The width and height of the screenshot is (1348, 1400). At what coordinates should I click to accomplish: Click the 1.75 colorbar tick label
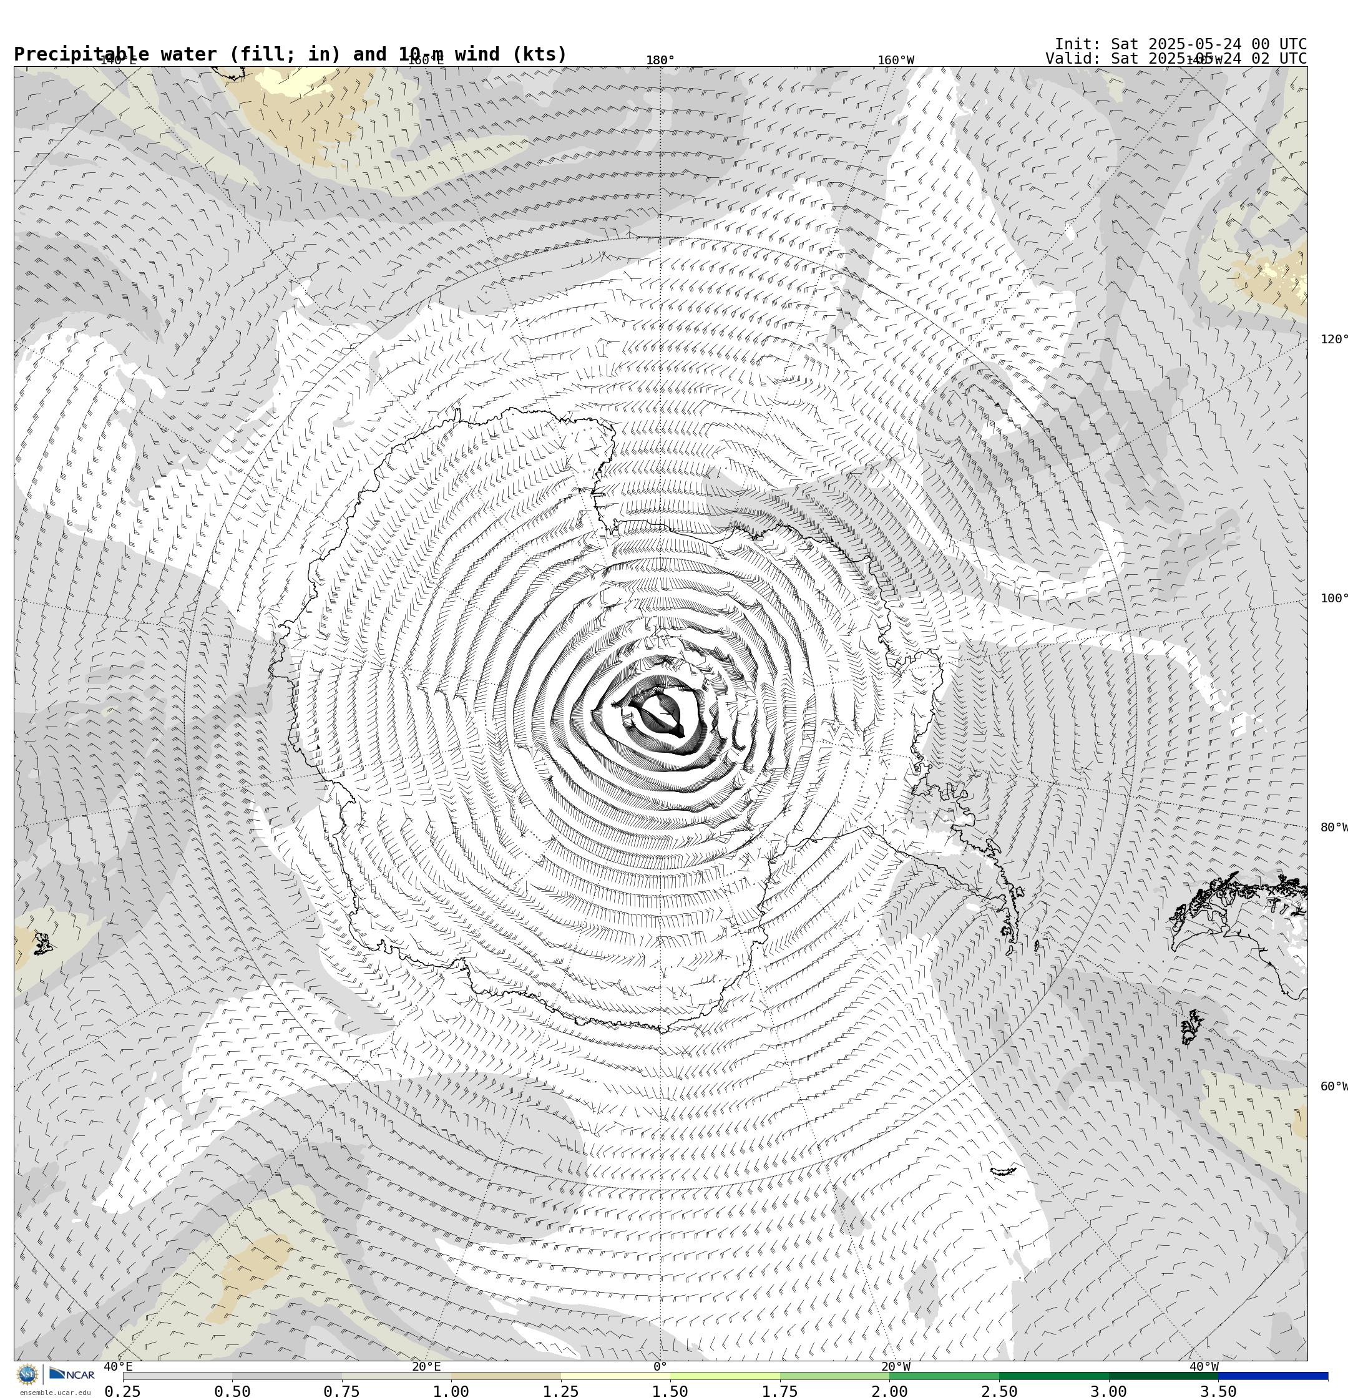780,1391
